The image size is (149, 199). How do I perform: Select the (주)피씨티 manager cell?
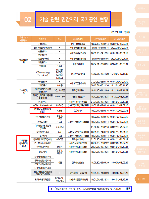[78, 111]
